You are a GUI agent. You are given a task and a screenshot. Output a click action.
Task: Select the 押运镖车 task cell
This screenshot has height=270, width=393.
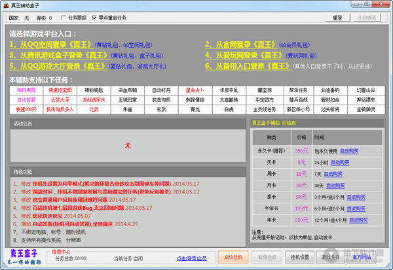pos(366,100)
